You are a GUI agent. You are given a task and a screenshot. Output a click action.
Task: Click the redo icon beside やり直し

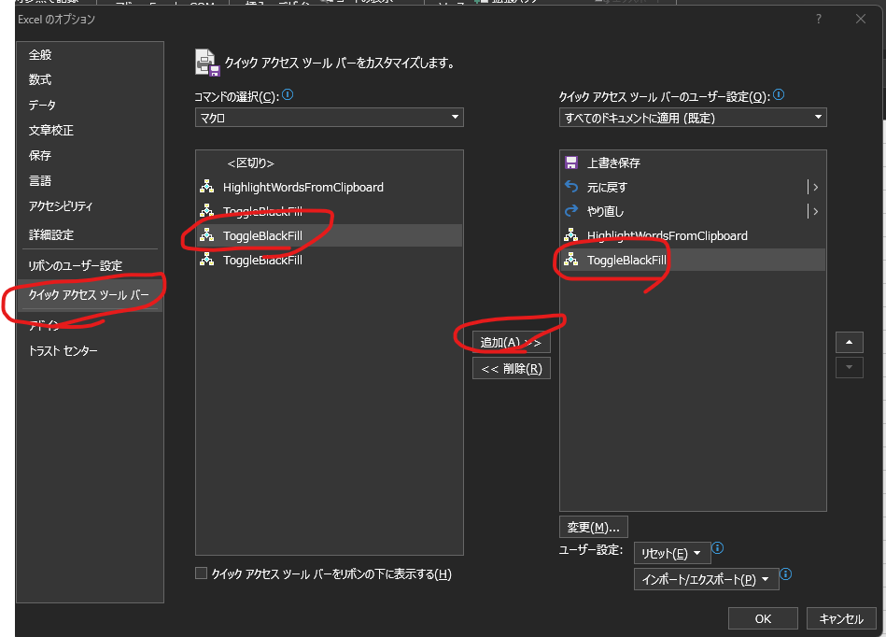click(x=572, y=211)
